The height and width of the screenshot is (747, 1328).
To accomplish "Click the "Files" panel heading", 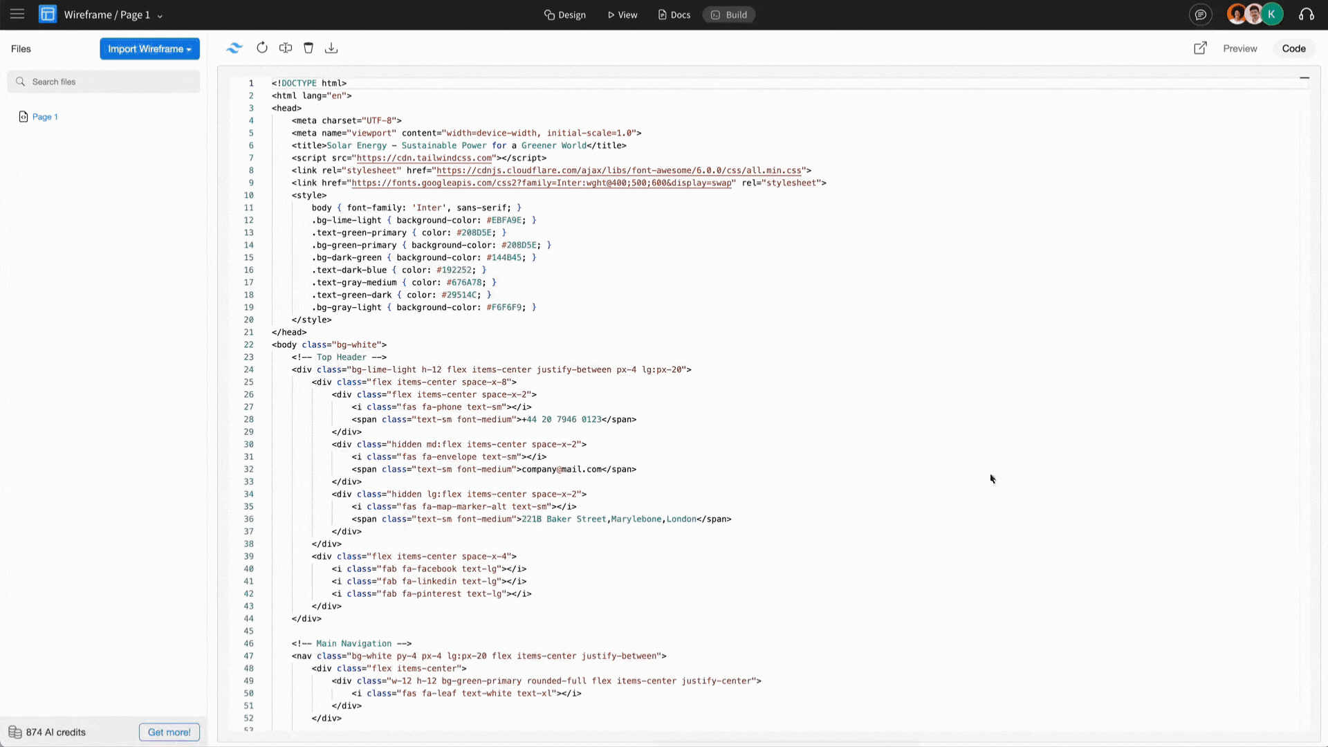I will [21, 48].
